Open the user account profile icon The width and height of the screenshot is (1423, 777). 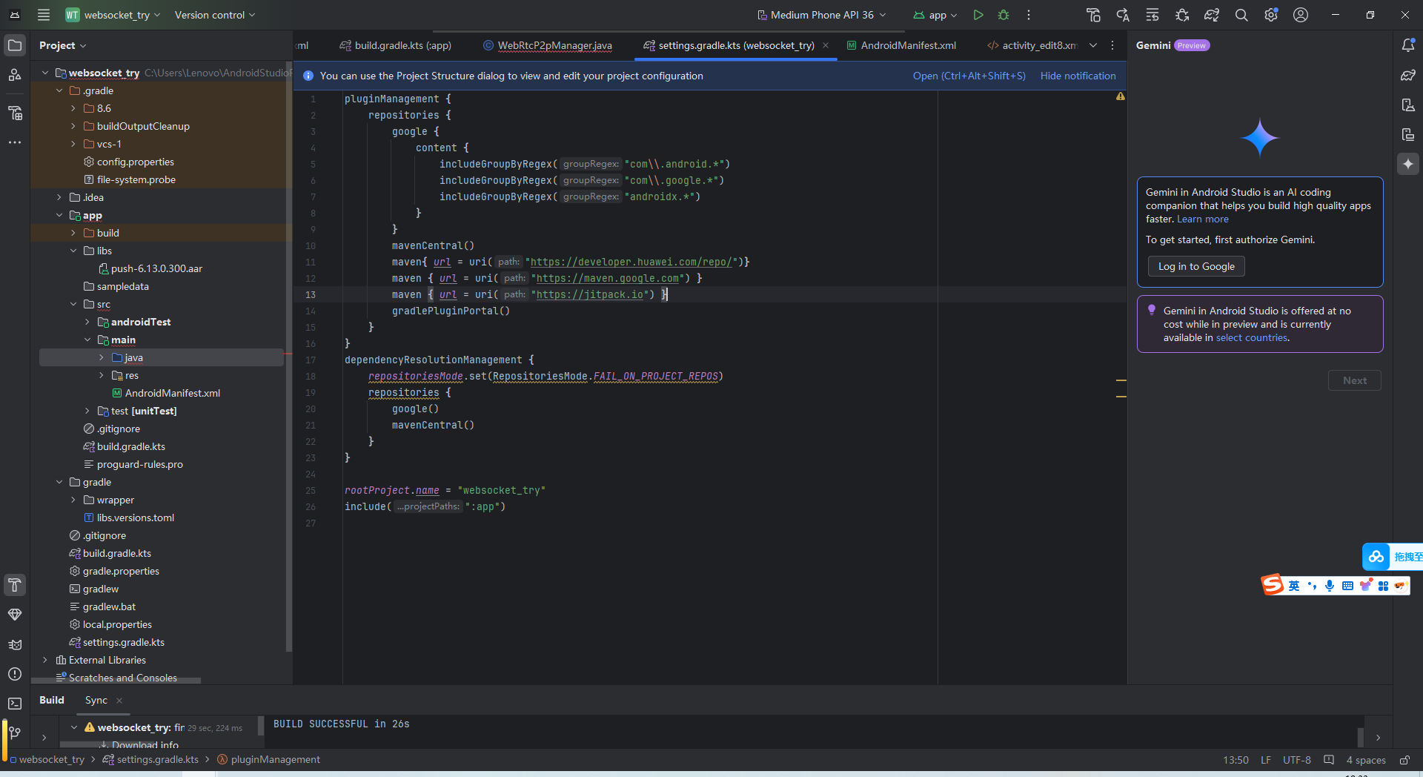pos(1301,15)
